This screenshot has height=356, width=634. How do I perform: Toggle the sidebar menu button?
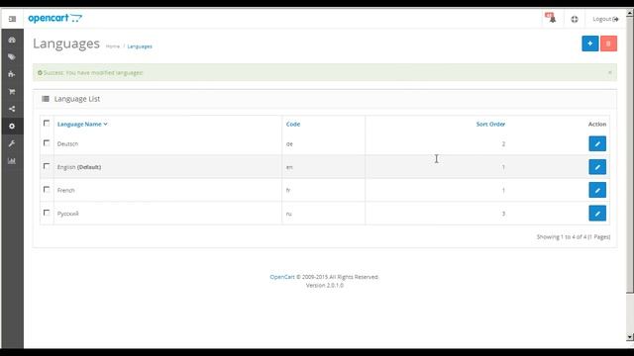coord(12,19)
